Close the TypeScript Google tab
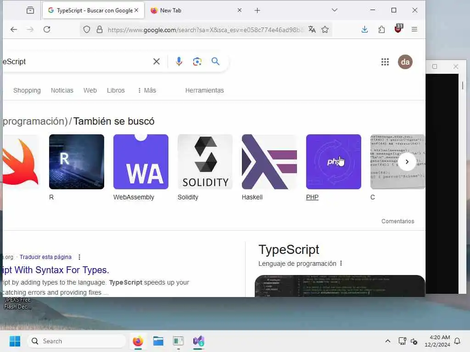470x352 pixels. coord(136,10)
